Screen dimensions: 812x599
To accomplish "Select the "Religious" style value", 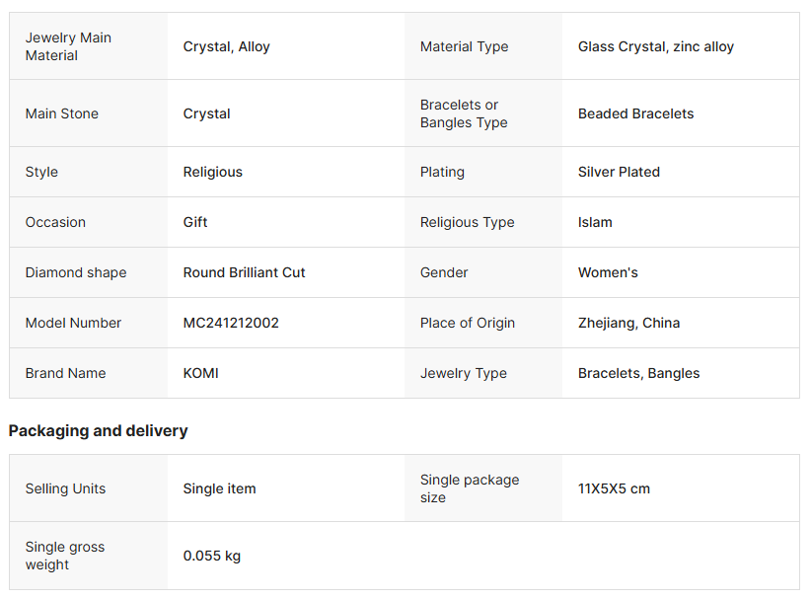I will click(212, 172).
